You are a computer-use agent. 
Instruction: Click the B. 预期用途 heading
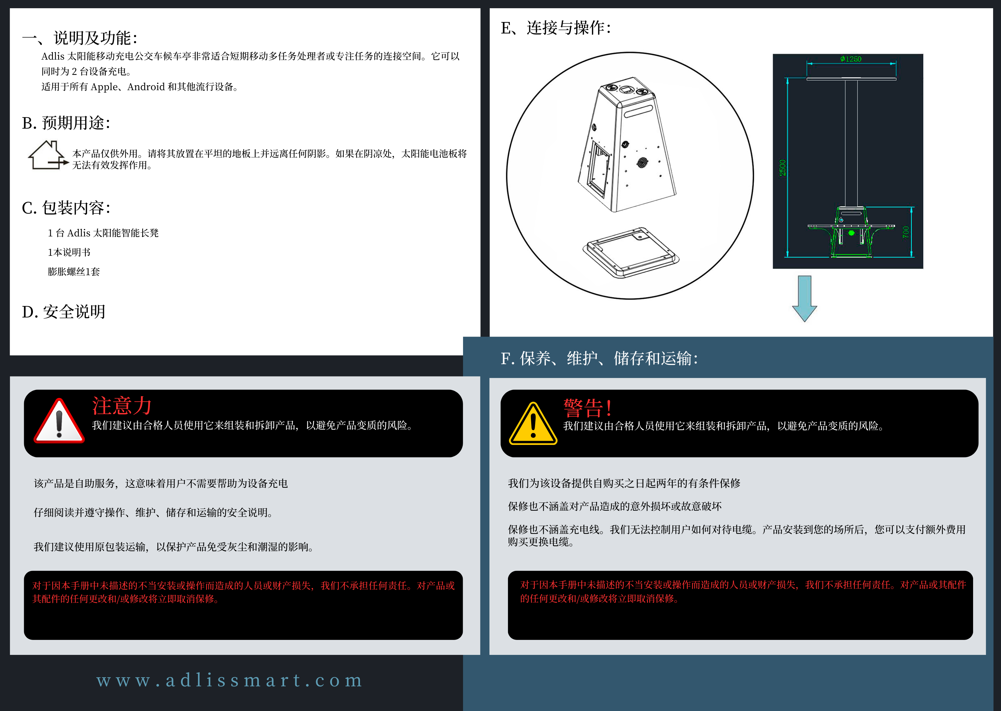[66, 123]
